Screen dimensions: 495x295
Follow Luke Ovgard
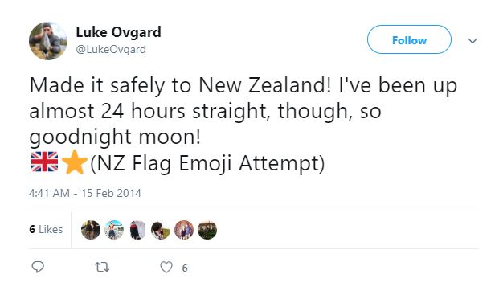click(x=409, y=40)
